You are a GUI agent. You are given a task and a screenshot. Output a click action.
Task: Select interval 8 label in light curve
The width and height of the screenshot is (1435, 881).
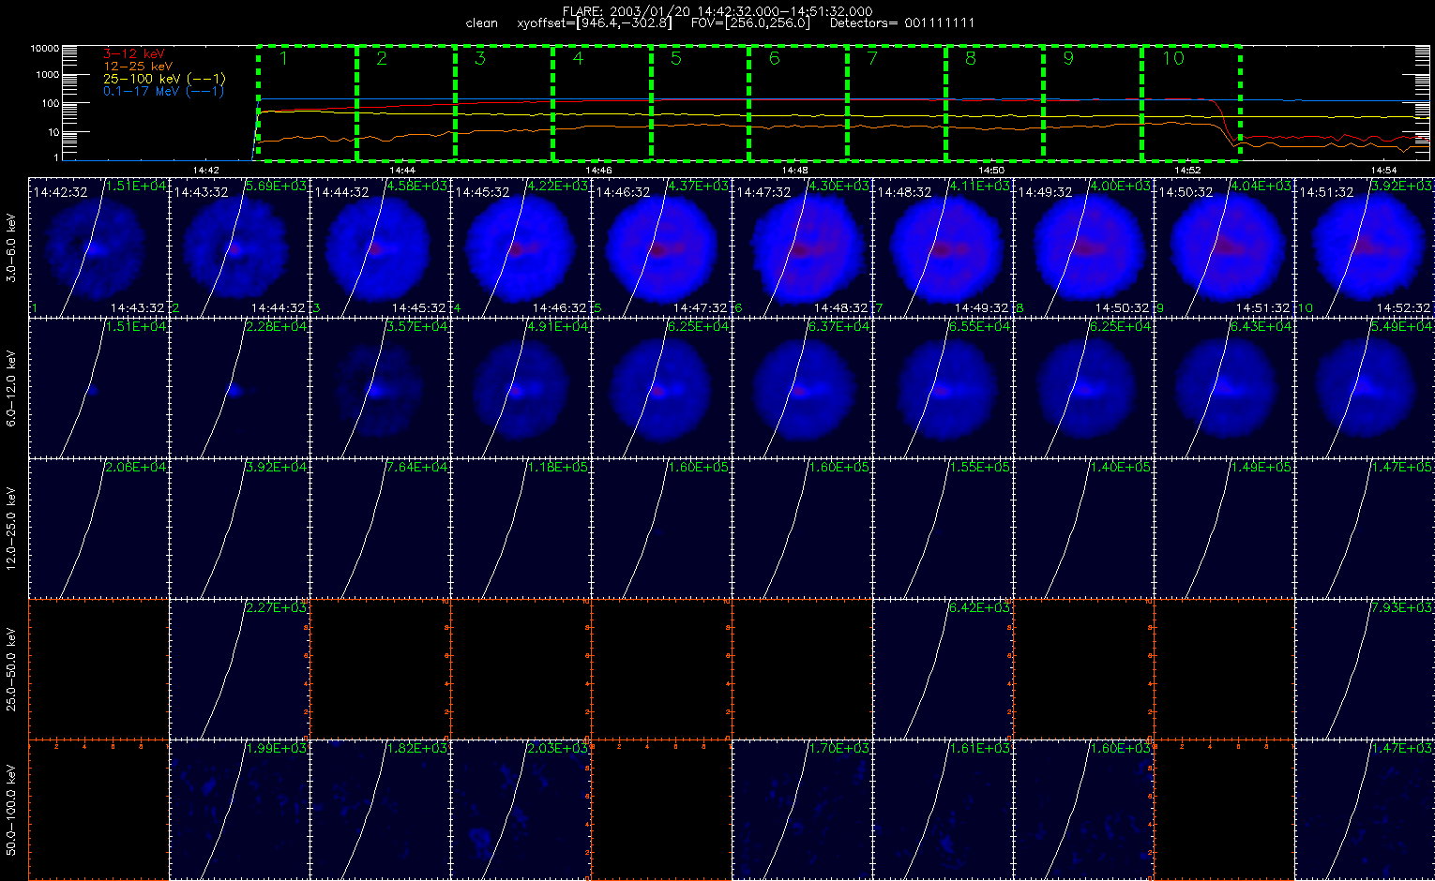[x=970, y=58]
